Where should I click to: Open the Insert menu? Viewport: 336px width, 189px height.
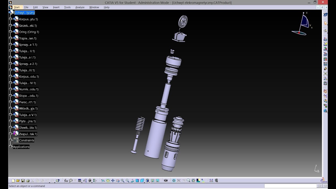[56, 7]
